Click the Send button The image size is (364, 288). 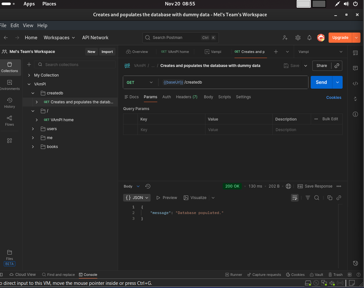[321, 82]
